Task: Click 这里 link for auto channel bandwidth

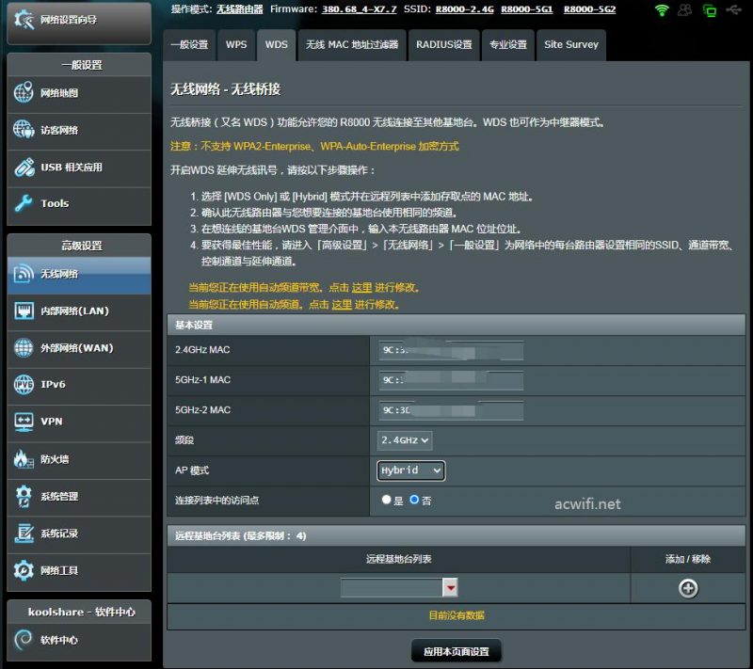Action: tap(362, 288)
